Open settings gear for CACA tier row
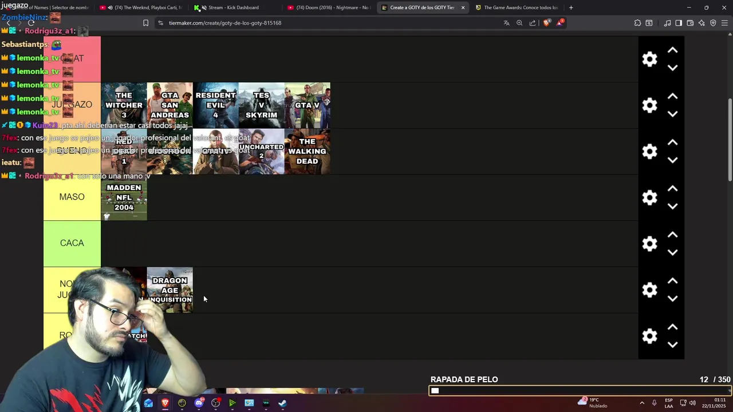This screenshot has height=412, width=733. (649, 244)
